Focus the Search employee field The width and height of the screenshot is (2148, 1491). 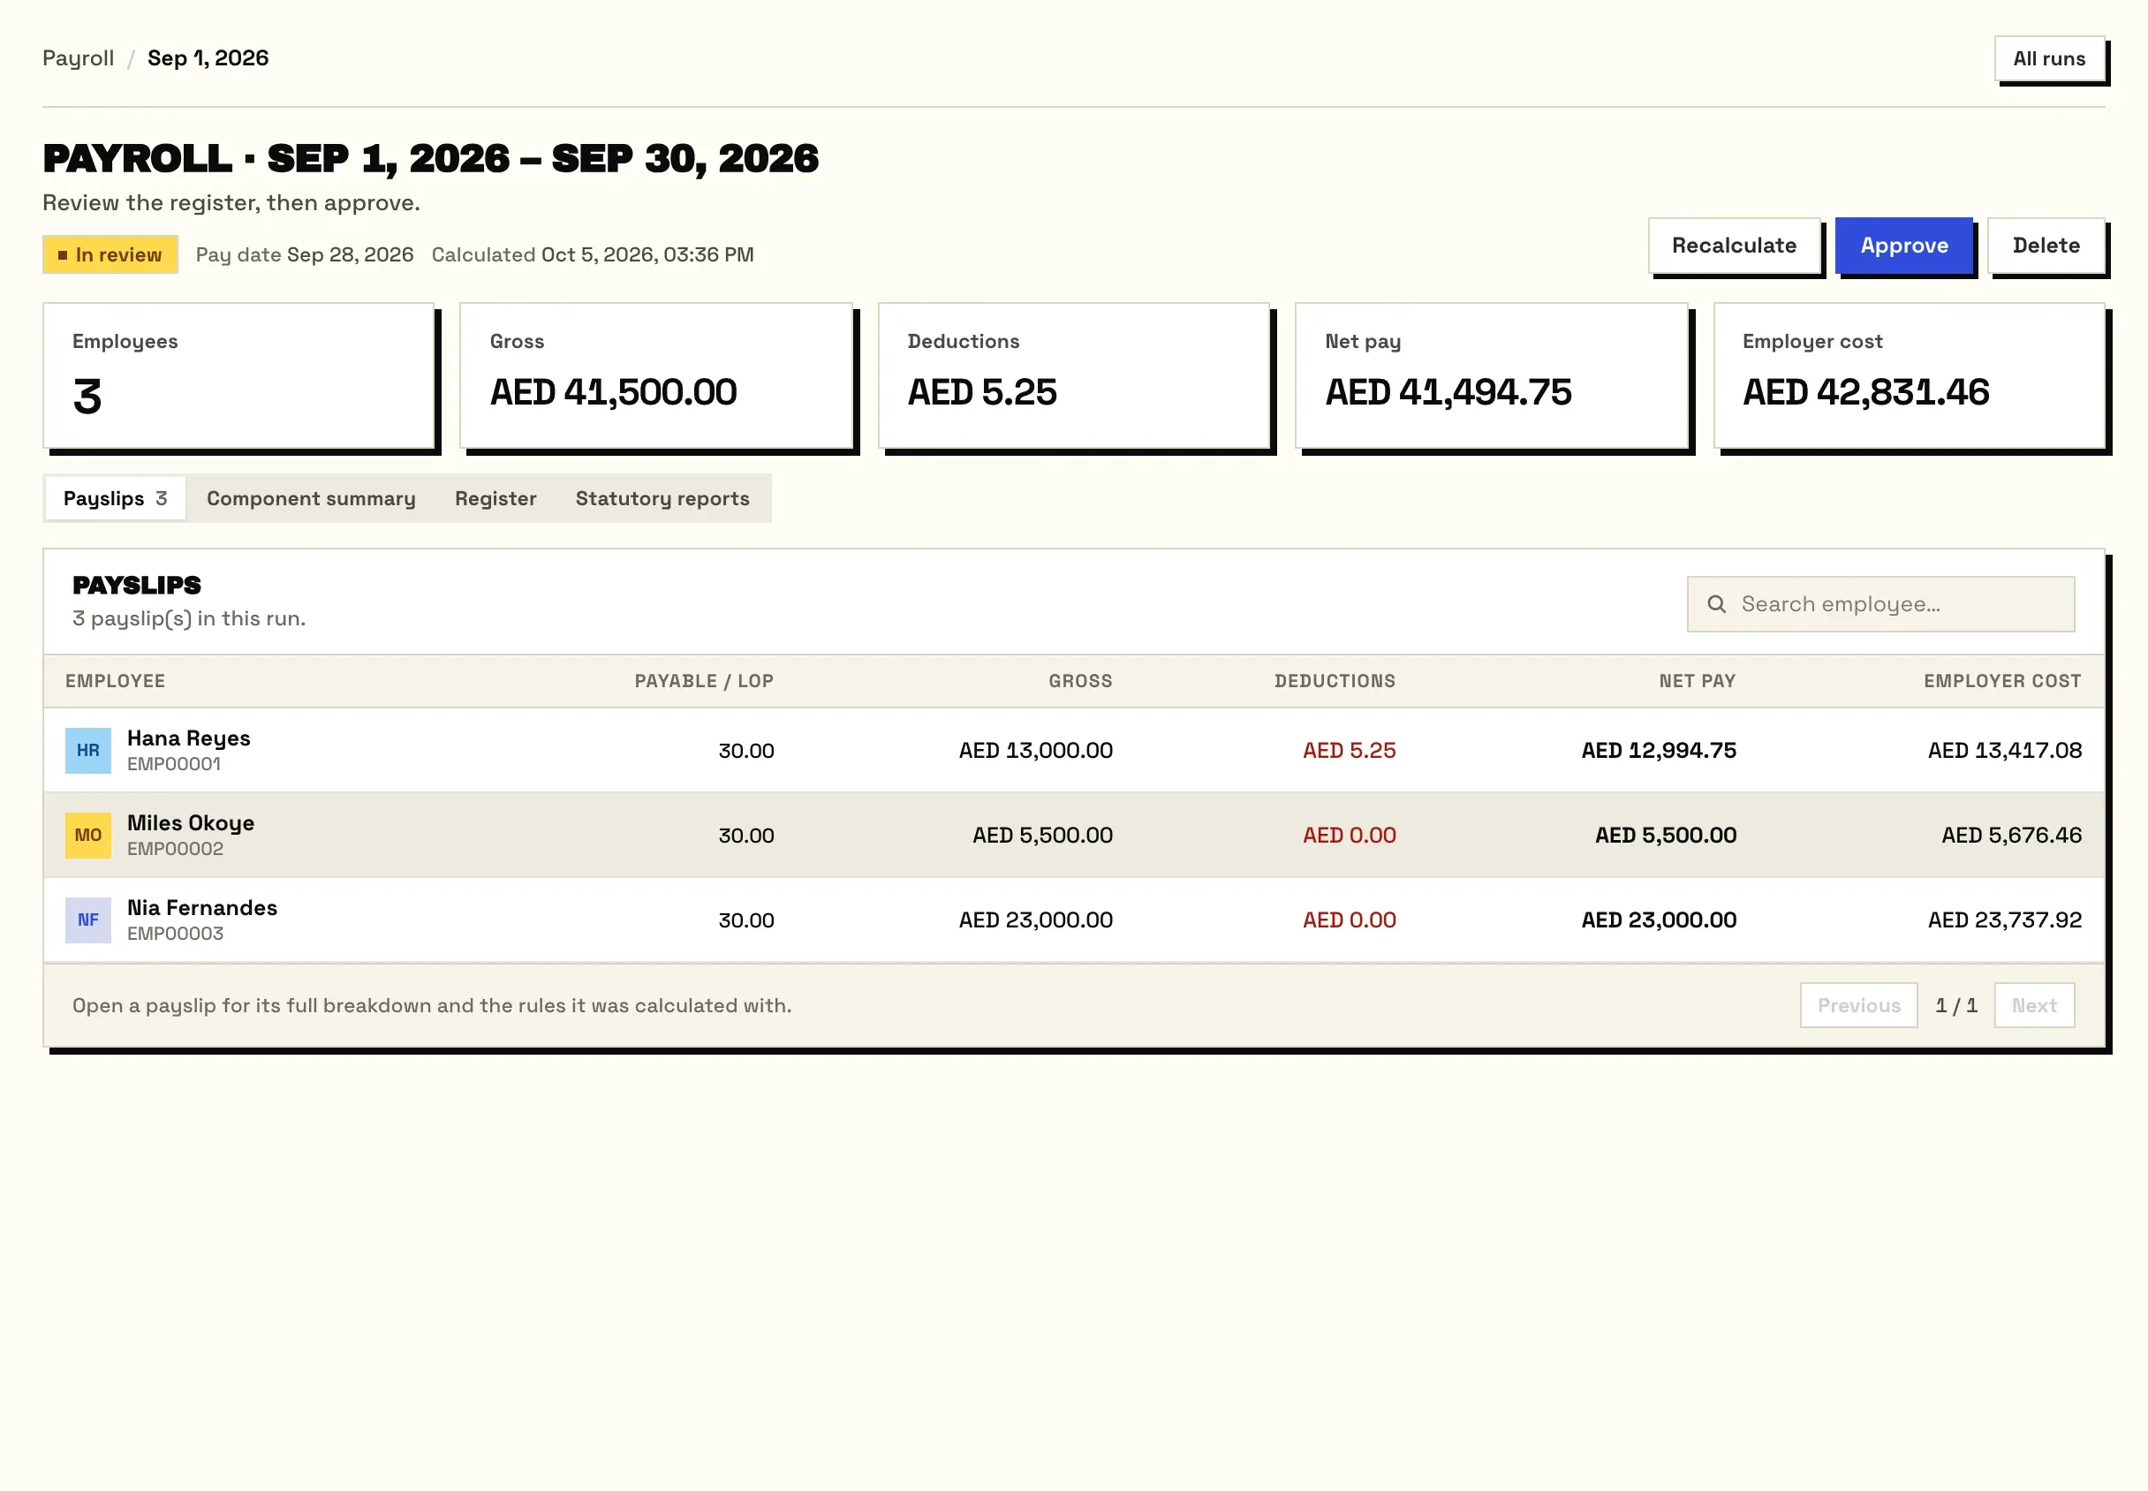(x=1881, y=604)
